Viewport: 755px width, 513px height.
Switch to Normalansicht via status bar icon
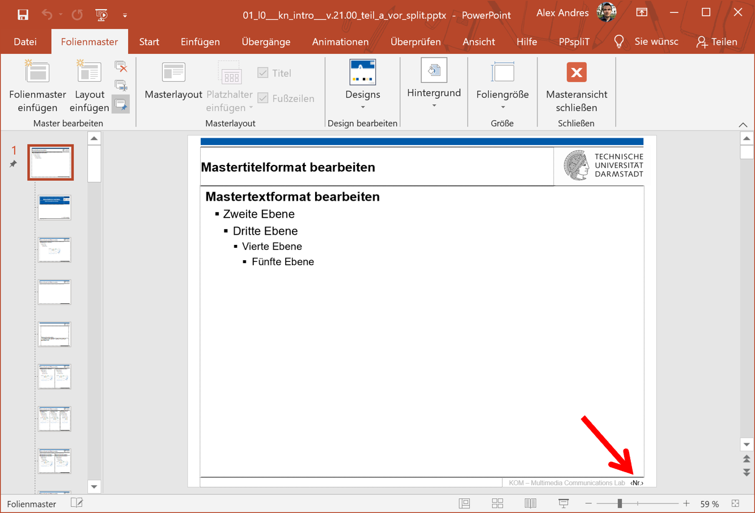[464, 503]
